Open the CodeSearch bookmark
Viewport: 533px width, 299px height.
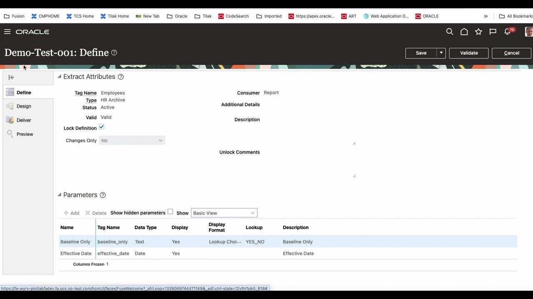click(x=233, y=16)
